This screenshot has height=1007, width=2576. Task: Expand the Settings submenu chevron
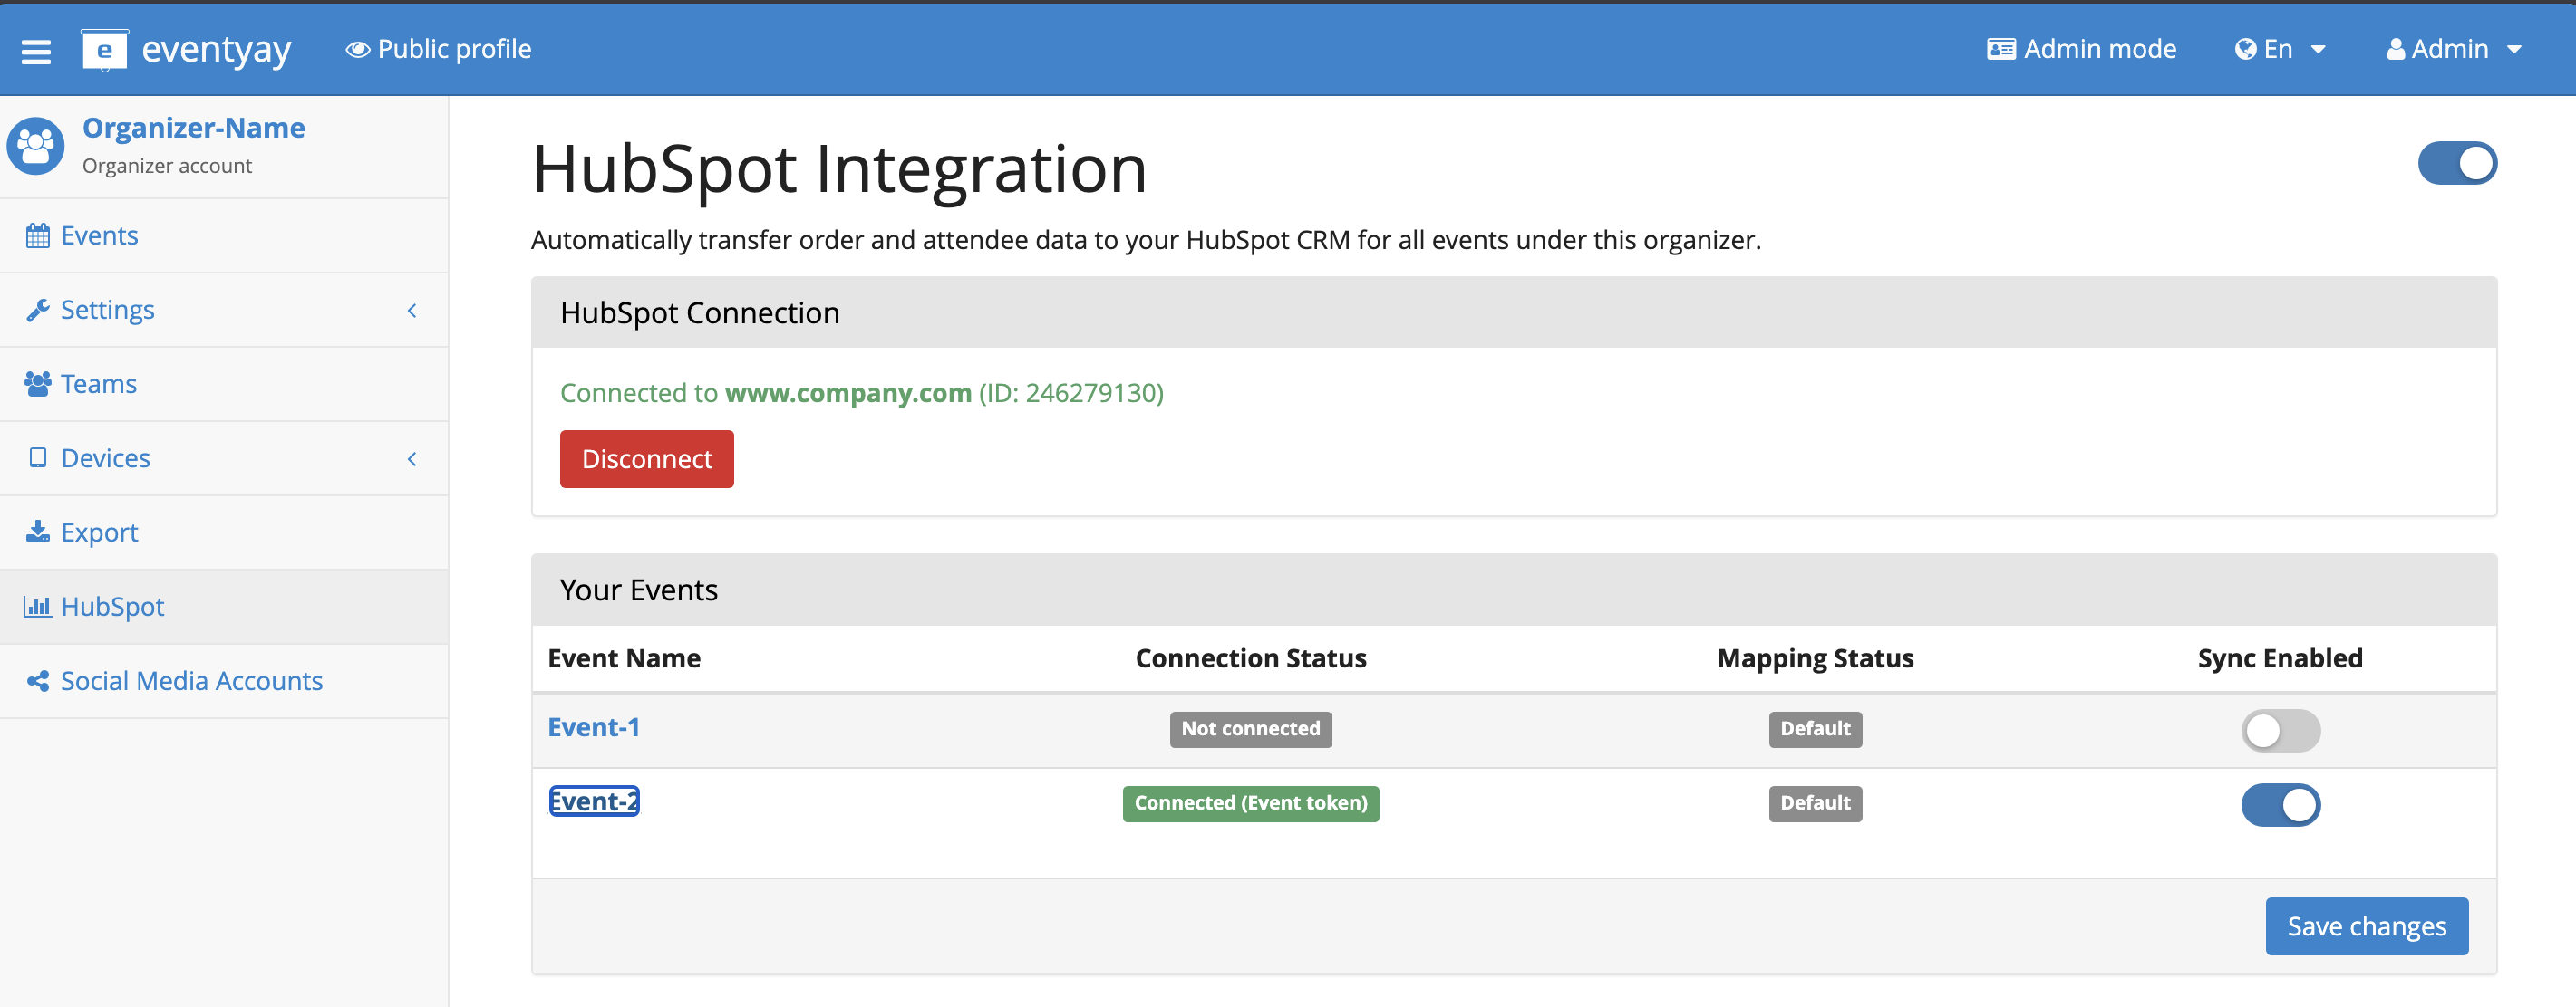[412, 311]
